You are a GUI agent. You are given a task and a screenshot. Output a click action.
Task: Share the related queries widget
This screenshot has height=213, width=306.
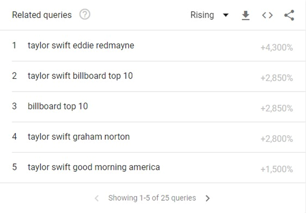click(289, 15)
